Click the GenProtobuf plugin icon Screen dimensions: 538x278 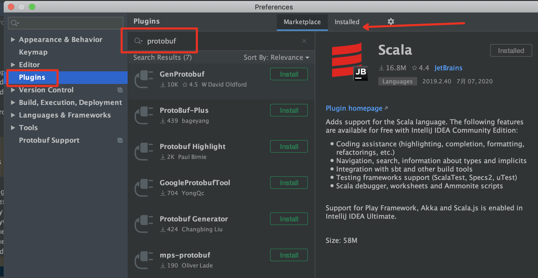pyautogui.click(x=144, y=79)
